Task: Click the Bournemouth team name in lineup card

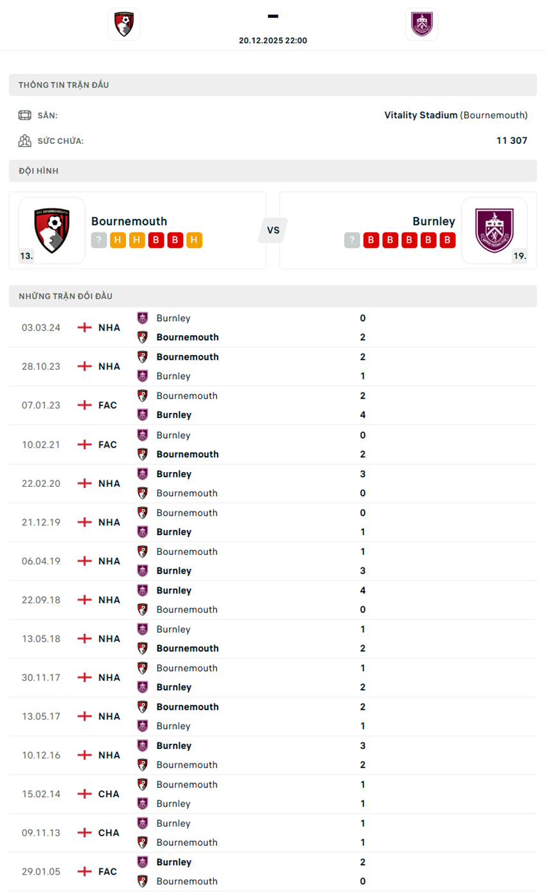Action: point(130,221)
